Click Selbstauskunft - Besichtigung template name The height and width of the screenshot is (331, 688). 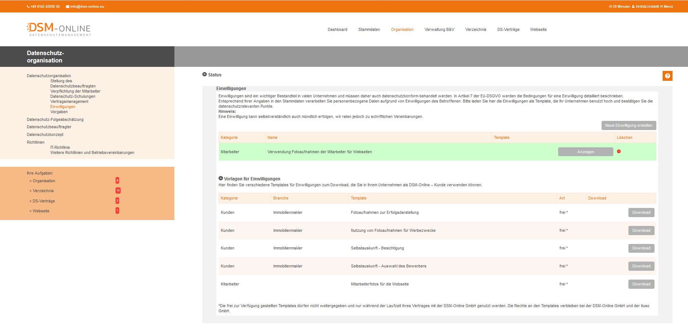(x=377, y=248)
